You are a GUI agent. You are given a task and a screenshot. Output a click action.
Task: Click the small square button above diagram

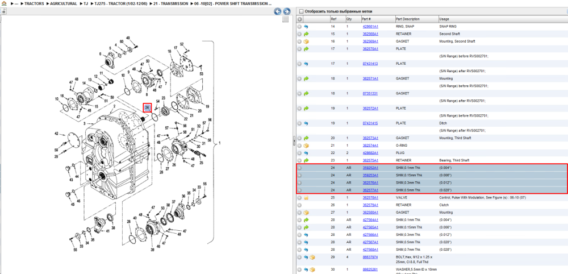pos(286,19)
